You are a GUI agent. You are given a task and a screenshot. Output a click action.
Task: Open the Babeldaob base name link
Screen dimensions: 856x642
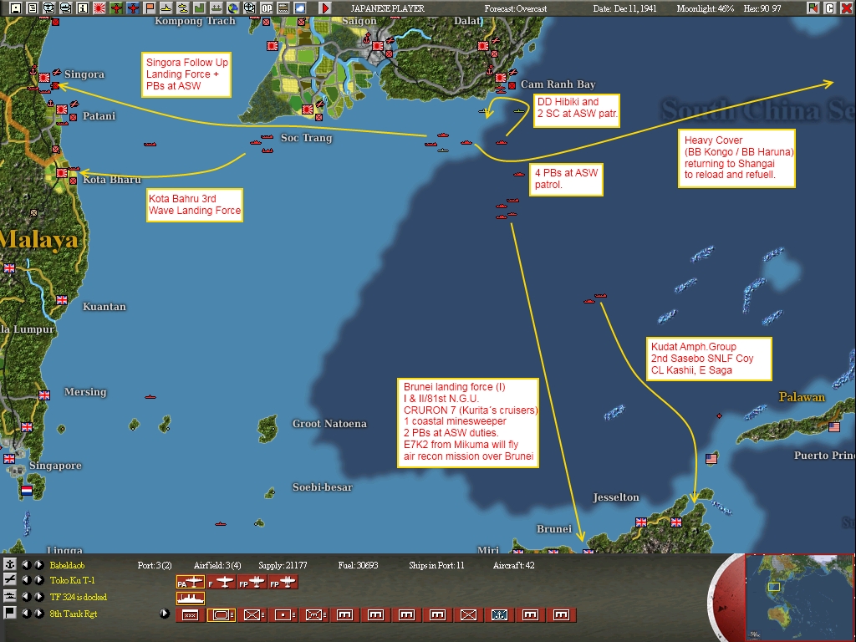click(67, 565)
